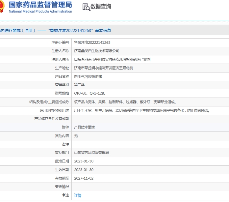The image size is (229, 202).
Task: Click the 有效期至 label
Action: [x=62, y=178]
